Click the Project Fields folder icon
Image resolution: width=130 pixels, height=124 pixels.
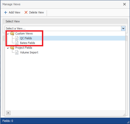point(12,48)
